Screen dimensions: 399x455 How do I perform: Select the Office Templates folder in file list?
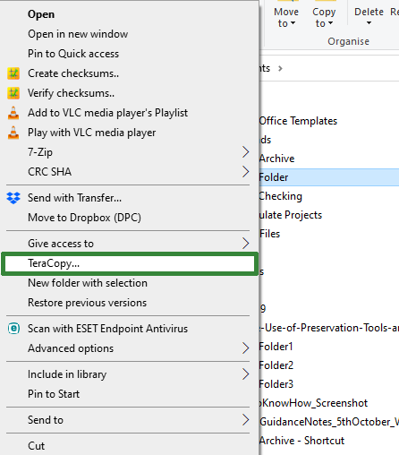tap(298, 121)
